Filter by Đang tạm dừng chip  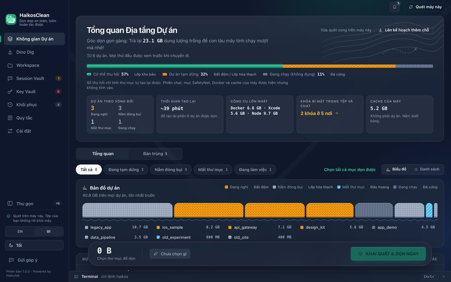click(126, 169)
